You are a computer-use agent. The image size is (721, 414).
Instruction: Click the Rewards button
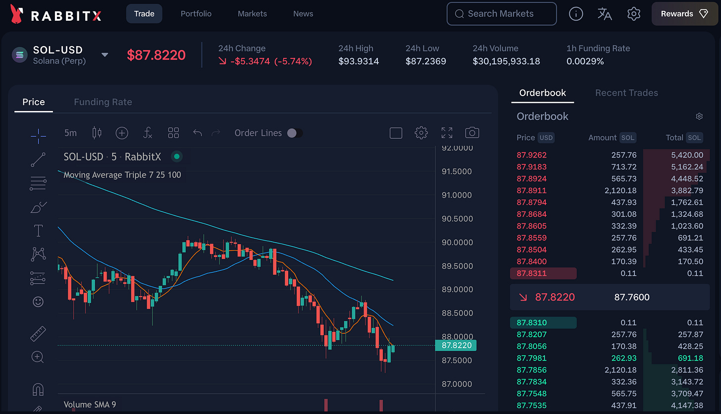[x=685, y=13]
